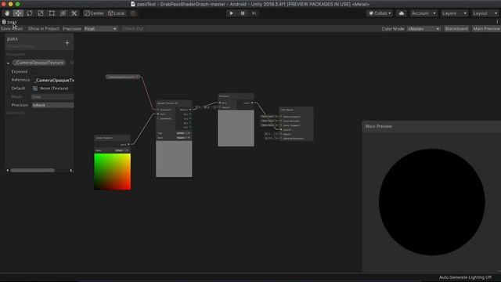Image resolution: width=501 pixels, height=282 pixels.
Task: Open the graph Precision Float dropdown
Action: tap(100, 29)
